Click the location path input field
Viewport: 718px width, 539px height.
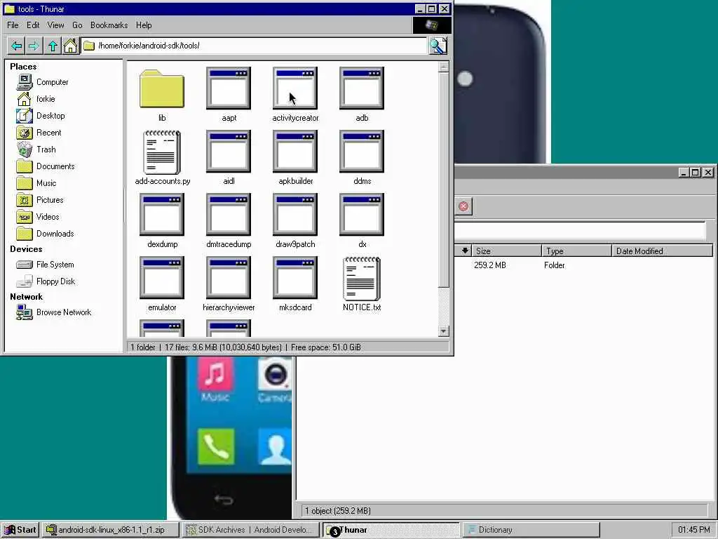[x=254, y=46]
